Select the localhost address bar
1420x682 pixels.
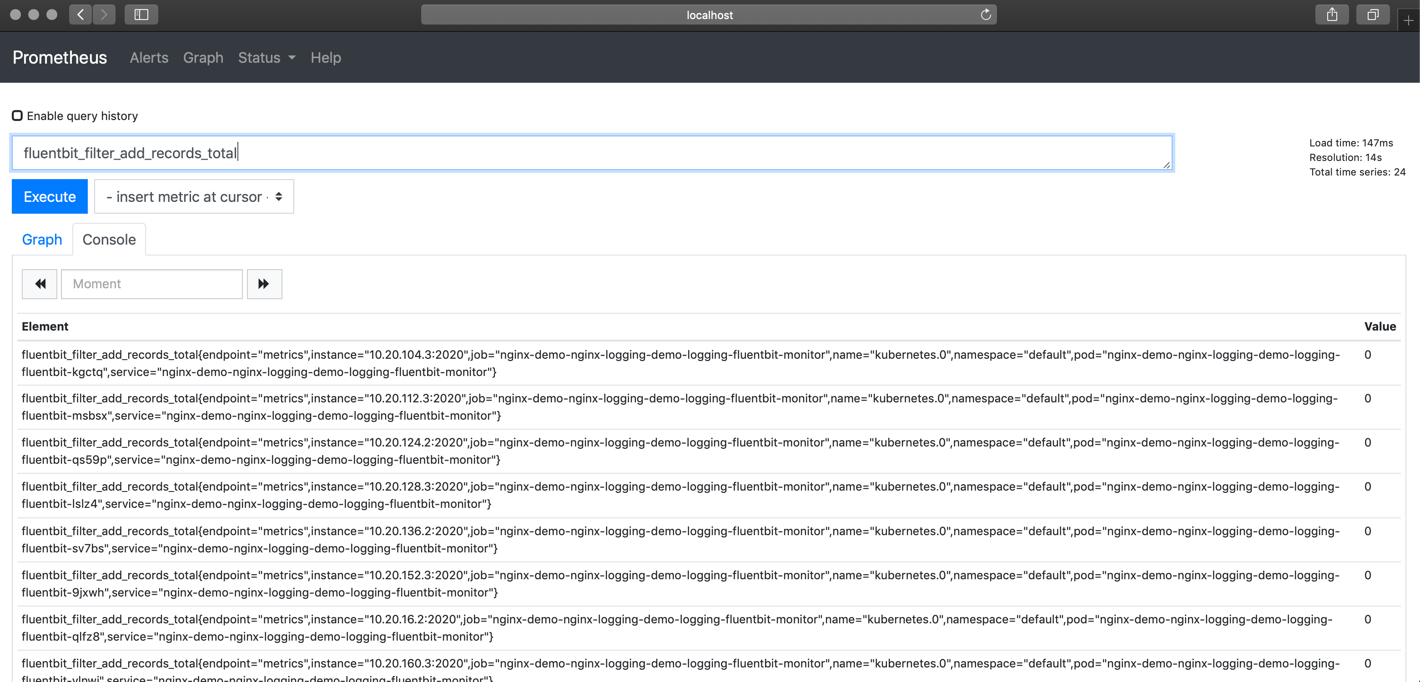(x=709, y=15)
